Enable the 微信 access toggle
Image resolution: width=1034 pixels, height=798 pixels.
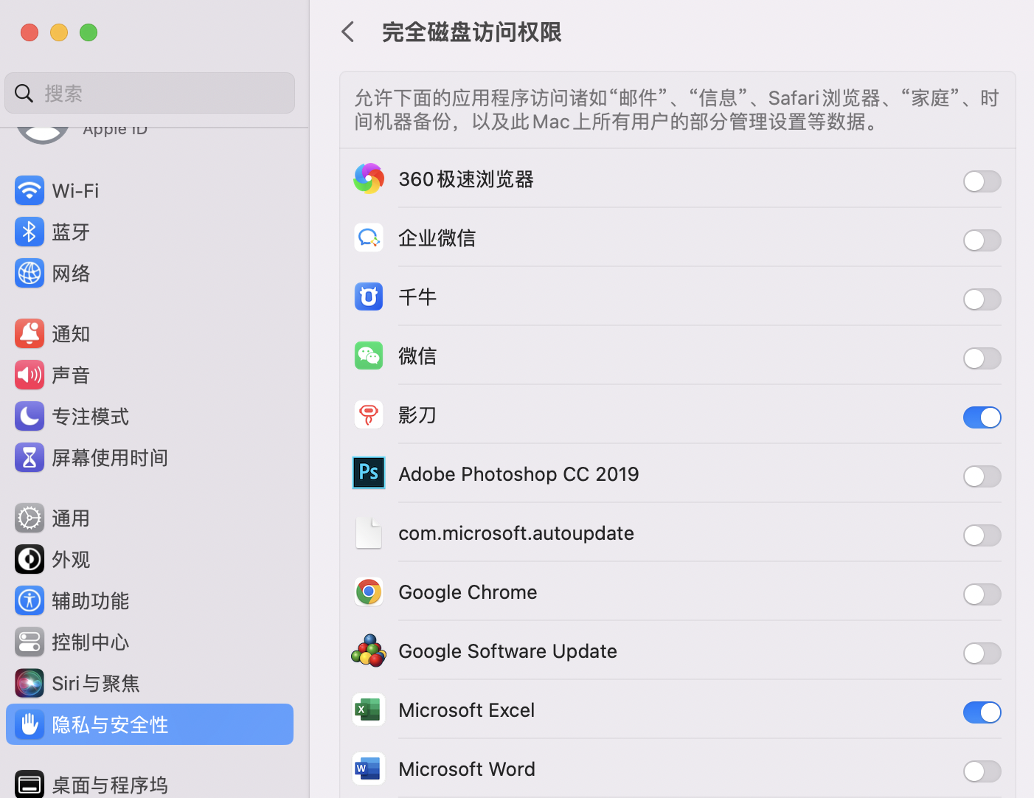pyautogui.click(x=982, y=358)
